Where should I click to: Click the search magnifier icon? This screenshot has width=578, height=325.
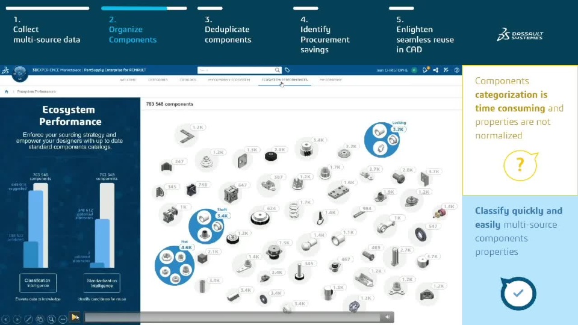coord(277,70)
